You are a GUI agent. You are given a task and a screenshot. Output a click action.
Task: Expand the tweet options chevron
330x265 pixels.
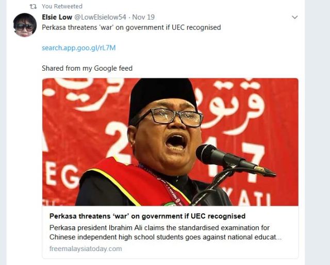point(295,17)
